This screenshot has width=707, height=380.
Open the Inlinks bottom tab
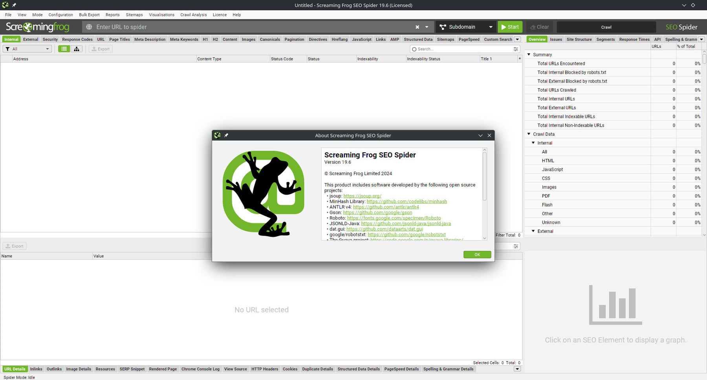[36, 369]
